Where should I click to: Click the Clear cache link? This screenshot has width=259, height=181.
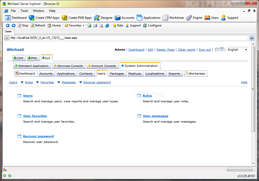click(187, 50)
